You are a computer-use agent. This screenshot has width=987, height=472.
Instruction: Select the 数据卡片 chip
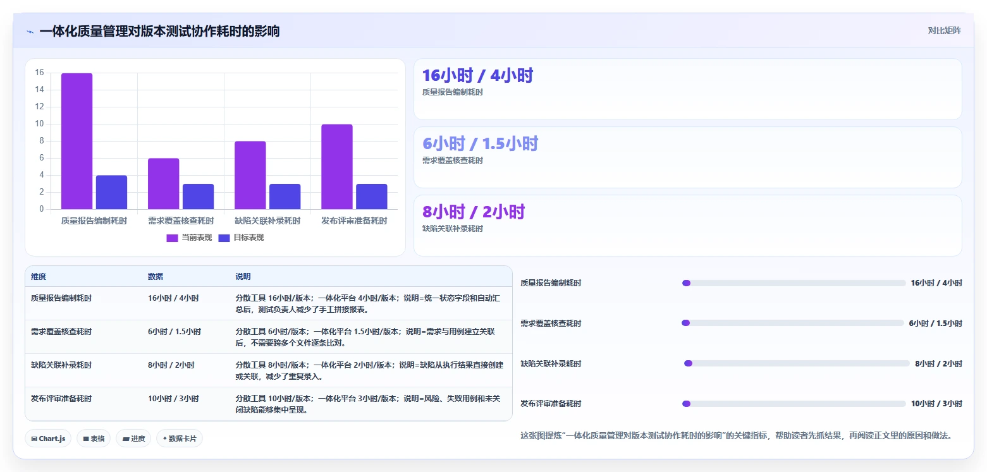click(180, 439)
